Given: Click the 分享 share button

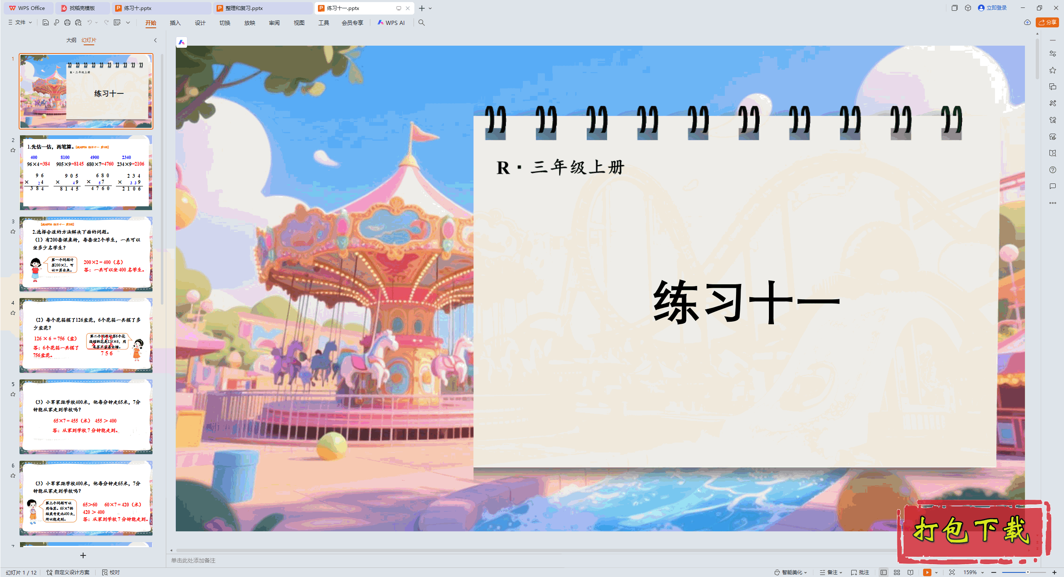Looking at the screenshot, I should (1047, 22).
